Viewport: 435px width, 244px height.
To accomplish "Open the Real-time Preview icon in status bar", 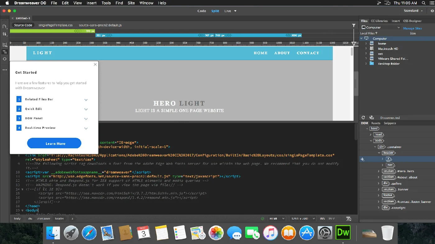I will 348,218.
